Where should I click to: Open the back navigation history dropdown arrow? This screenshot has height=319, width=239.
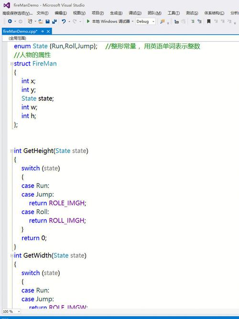coord(15,21)
